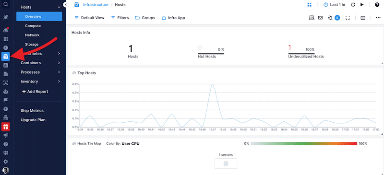Open the team members icon in rail
Image resolution: width=384 pixels, height=175 pixels.
click(x=6, y=153)
